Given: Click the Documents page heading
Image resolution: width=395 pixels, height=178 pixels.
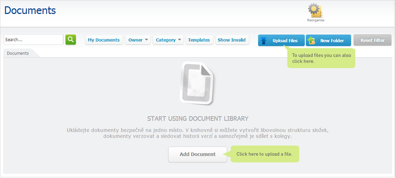Looking at the screenshot, I should [30, 10].
